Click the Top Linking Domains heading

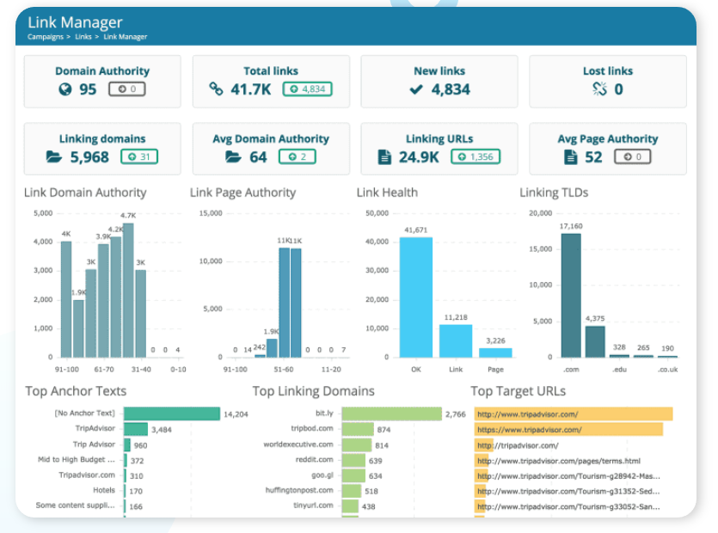pos(313,391)
